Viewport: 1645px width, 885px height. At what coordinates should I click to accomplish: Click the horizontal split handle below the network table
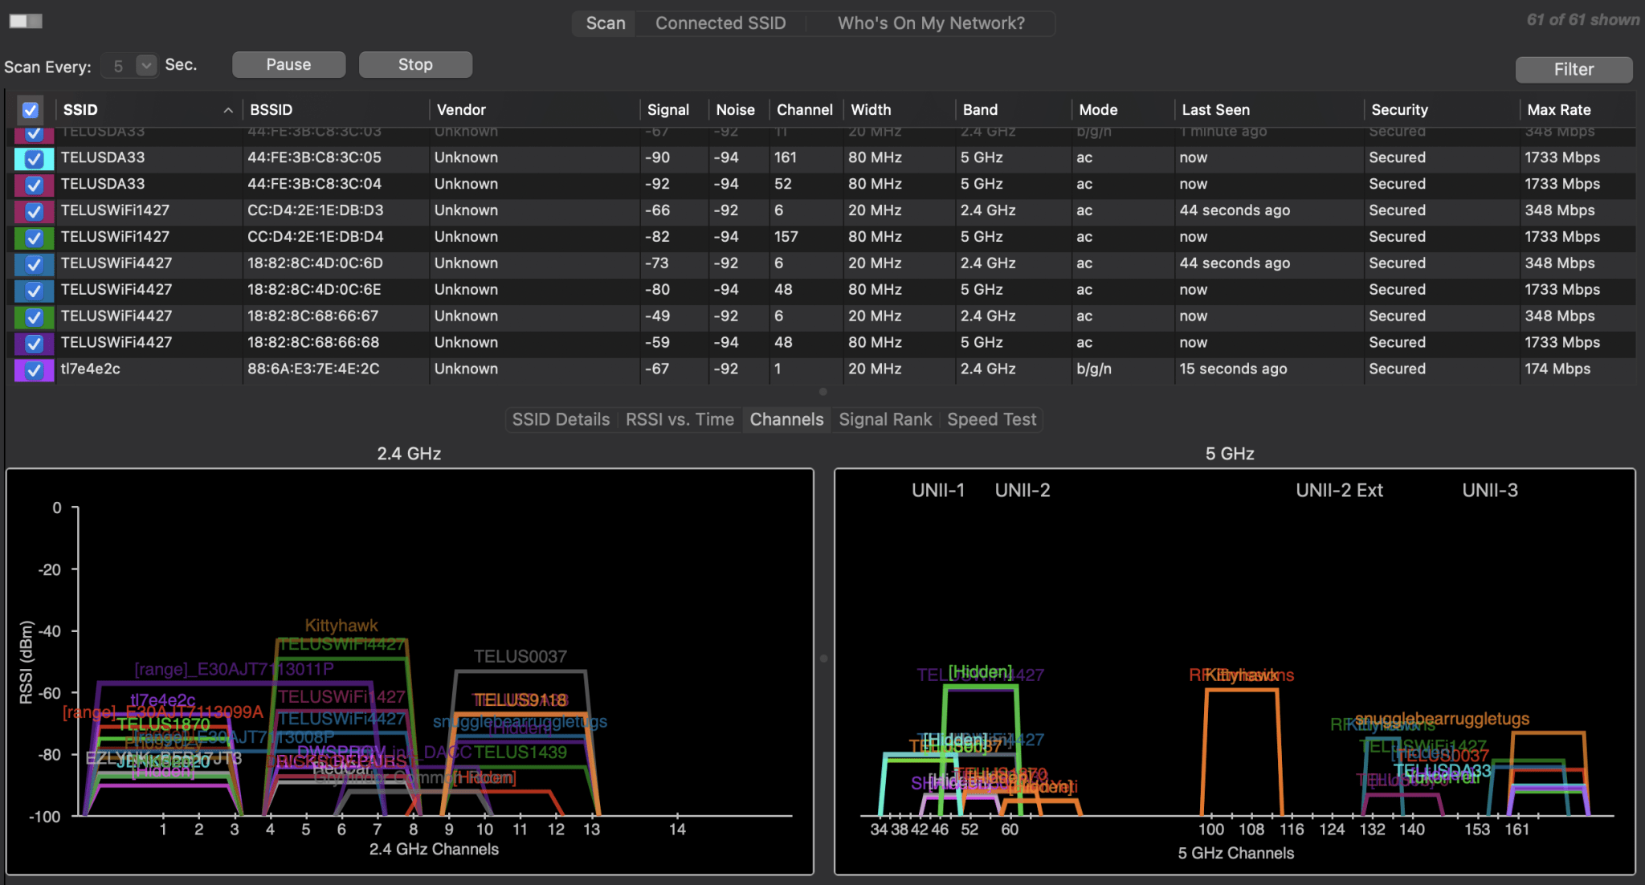(822, 392)
